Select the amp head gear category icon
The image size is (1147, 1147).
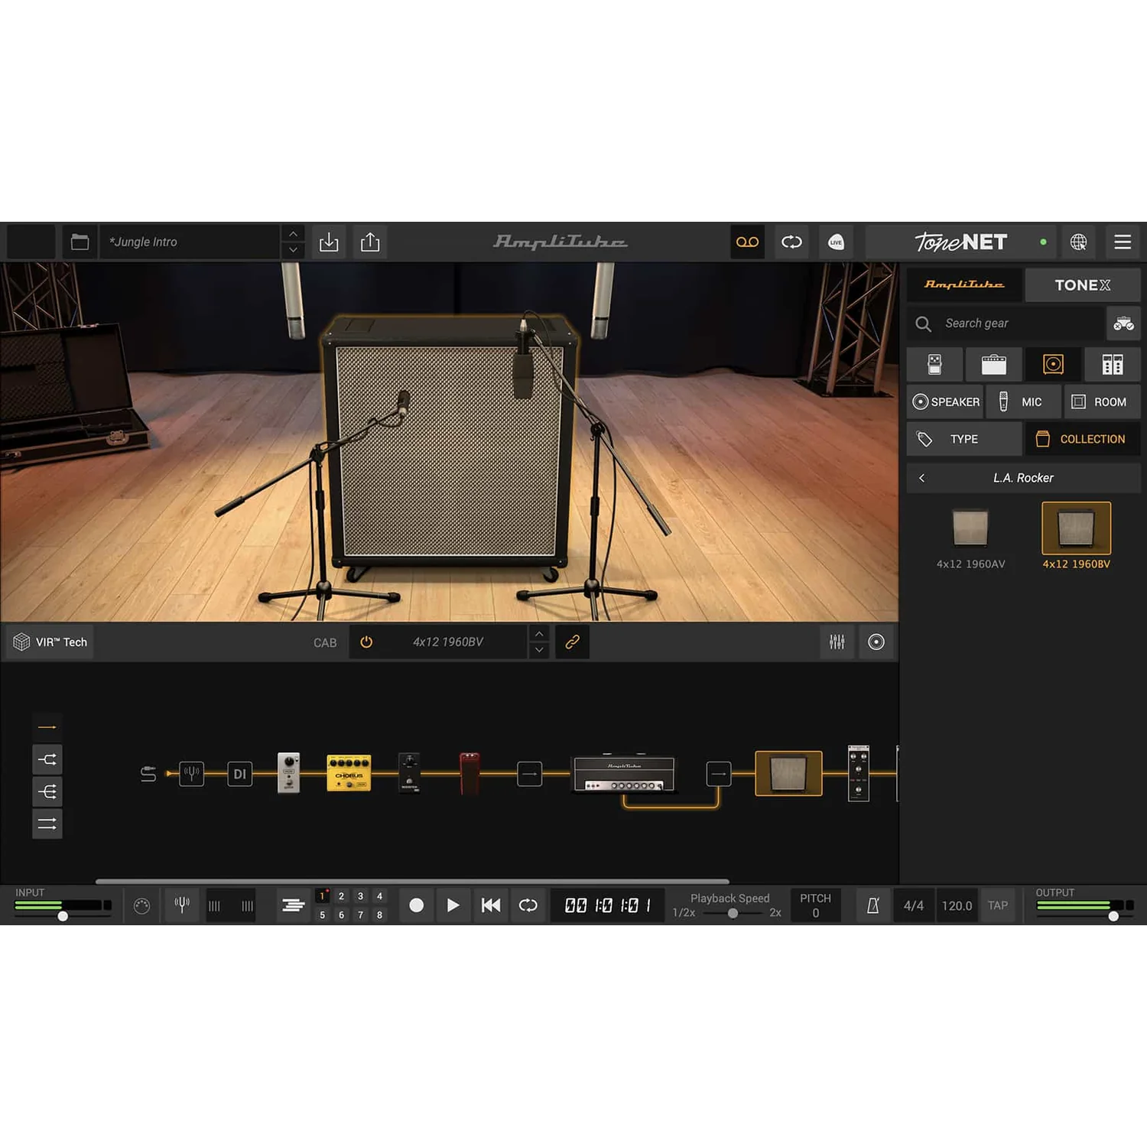[993, 364]
